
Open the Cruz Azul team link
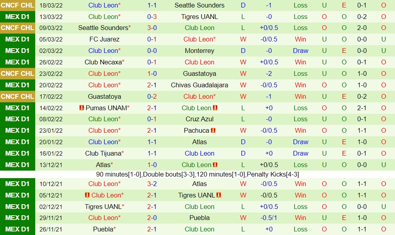(x=199, y=119)
